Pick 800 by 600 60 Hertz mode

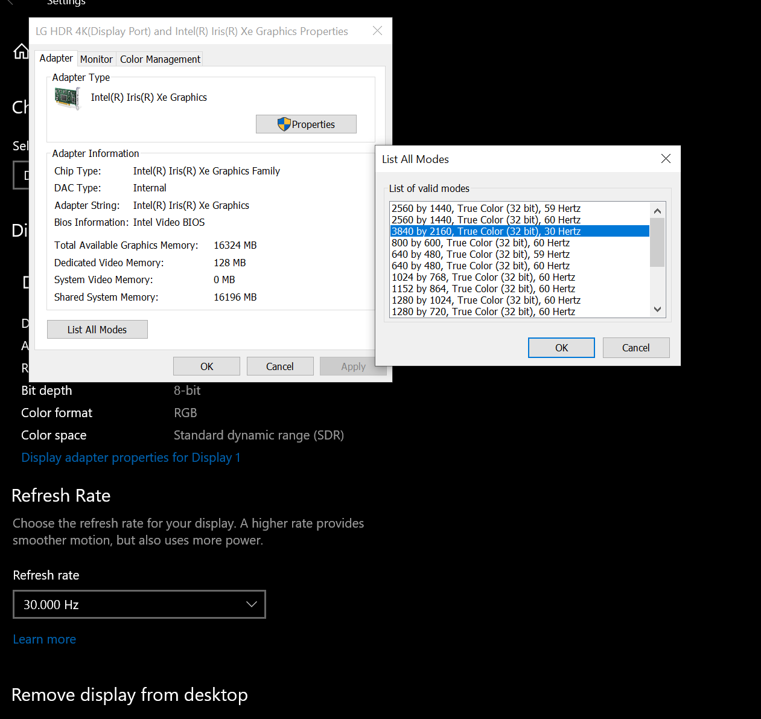(x=480, y=243)
